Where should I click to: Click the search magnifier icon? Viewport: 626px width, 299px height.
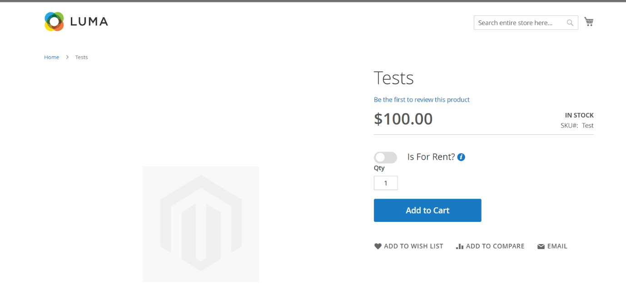click(x=570, y=23)
